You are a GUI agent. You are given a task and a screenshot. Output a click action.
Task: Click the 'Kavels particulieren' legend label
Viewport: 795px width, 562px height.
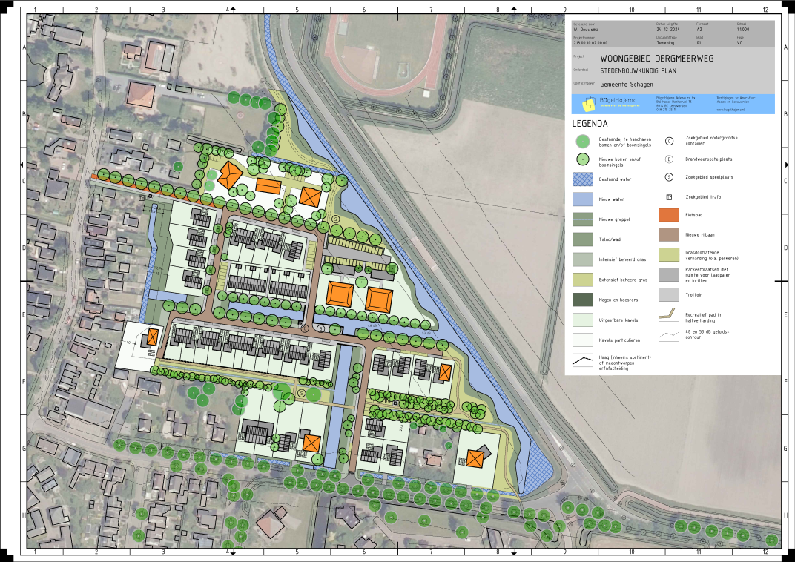pyautogui.click(x=619, y=340)
